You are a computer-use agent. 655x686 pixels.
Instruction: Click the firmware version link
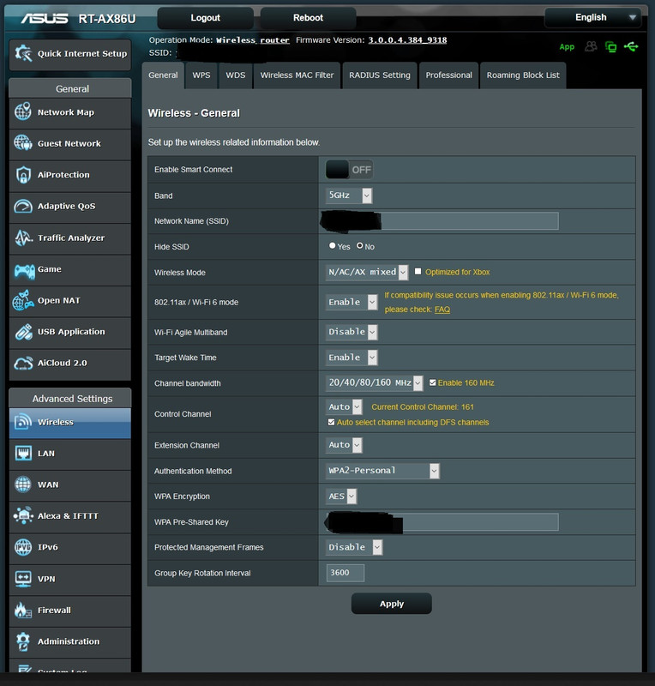tap(407, 40)
